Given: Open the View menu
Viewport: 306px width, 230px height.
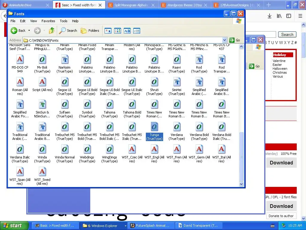Looking at the screenshot, I should tap(33, 21).
